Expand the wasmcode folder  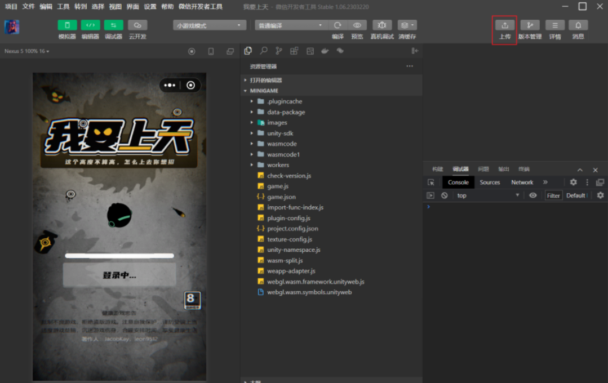coord(282,144)
